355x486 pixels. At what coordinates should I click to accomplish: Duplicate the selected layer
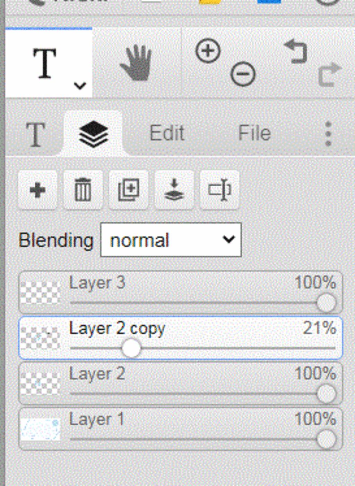point(129,190)
